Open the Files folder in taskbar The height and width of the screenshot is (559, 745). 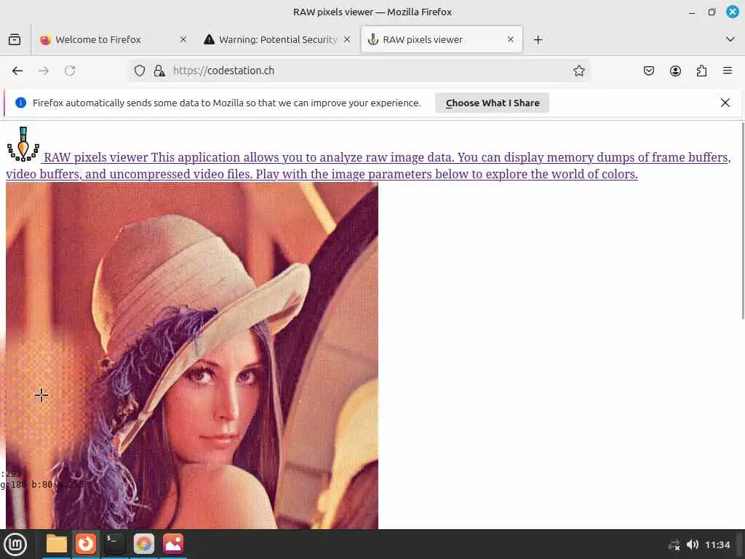click(x=56, y=544)
